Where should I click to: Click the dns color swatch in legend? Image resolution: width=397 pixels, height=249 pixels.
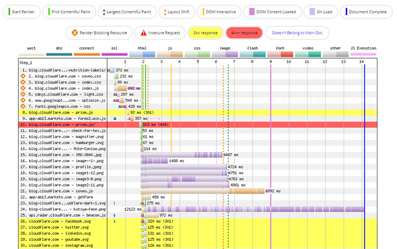(59, 54)
